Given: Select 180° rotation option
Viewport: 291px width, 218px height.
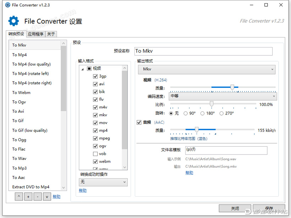Looking at the screenshot, I should (x=203, y=113).
